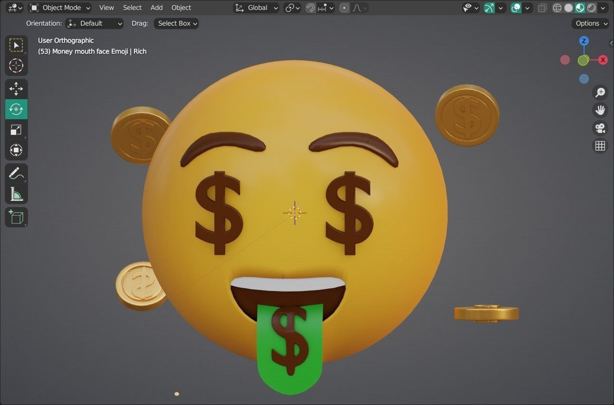The image size is (614, 405).
Task: Click the 'User Orthographic' label
Action: coord(66,40)
